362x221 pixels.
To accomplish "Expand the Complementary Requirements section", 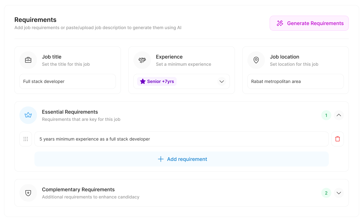I will [x=339, y=193].
